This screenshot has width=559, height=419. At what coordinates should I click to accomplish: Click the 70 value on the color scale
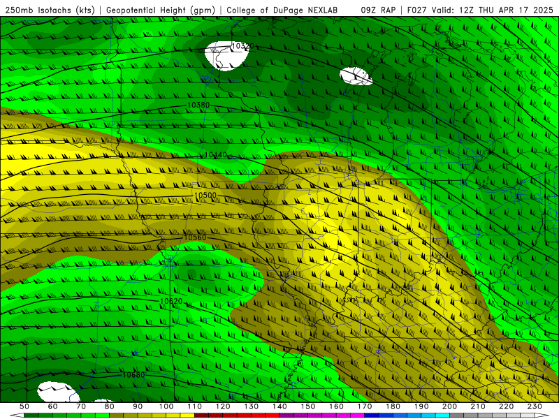coord(81,406)
